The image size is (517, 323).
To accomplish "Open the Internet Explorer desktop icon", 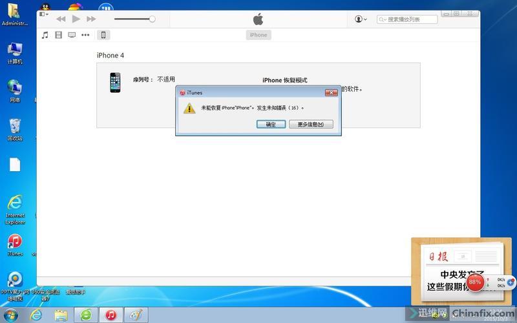I will tap(15, 209).
